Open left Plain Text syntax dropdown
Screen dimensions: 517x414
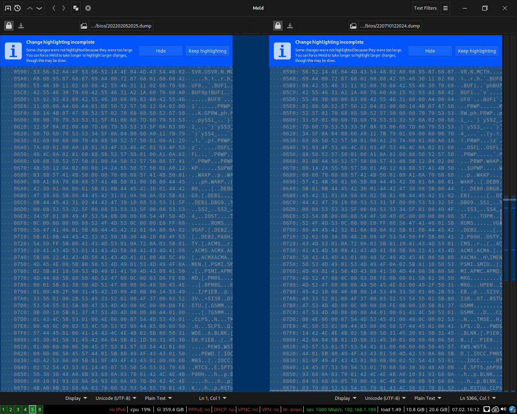(x=159, y=398)
